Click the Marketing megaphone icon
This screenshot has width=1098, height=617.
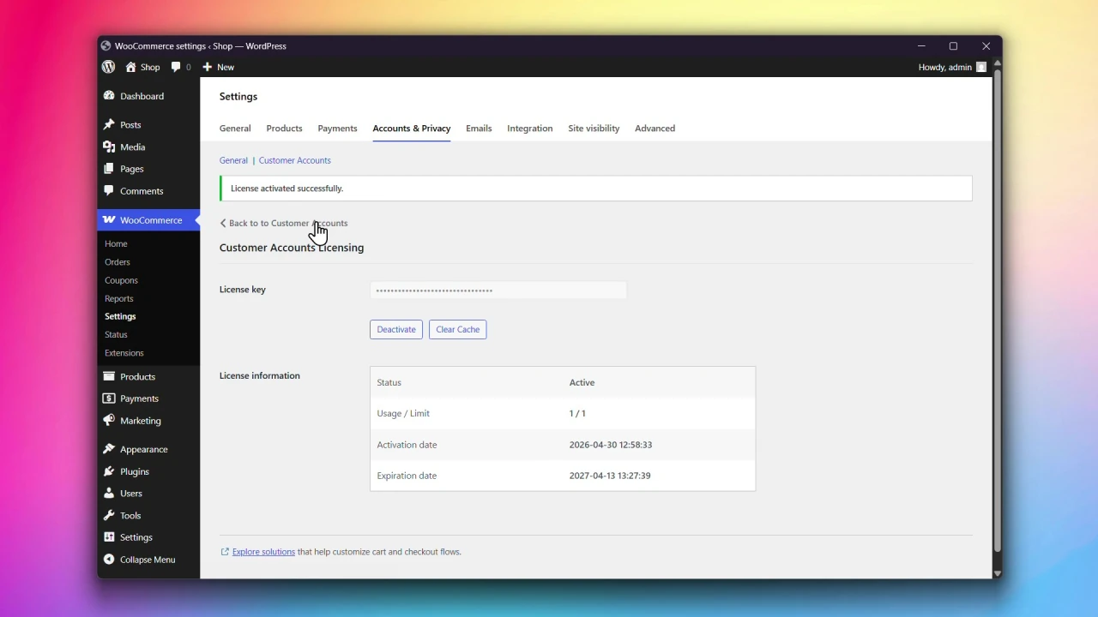coord(109,421)
